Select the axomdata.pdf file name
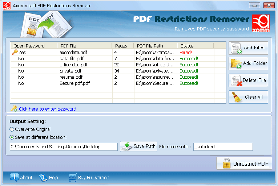Screen dimensions: 278x186 [x=73, y=52]
